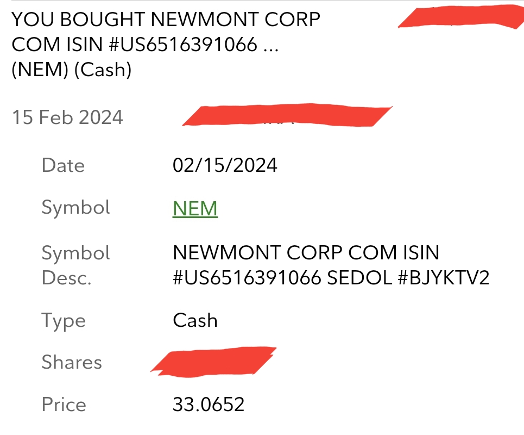Click the Symbol Desc. label
Image resolution: width=524 pixels, height=435 pixels.
(x=76, y=265)
